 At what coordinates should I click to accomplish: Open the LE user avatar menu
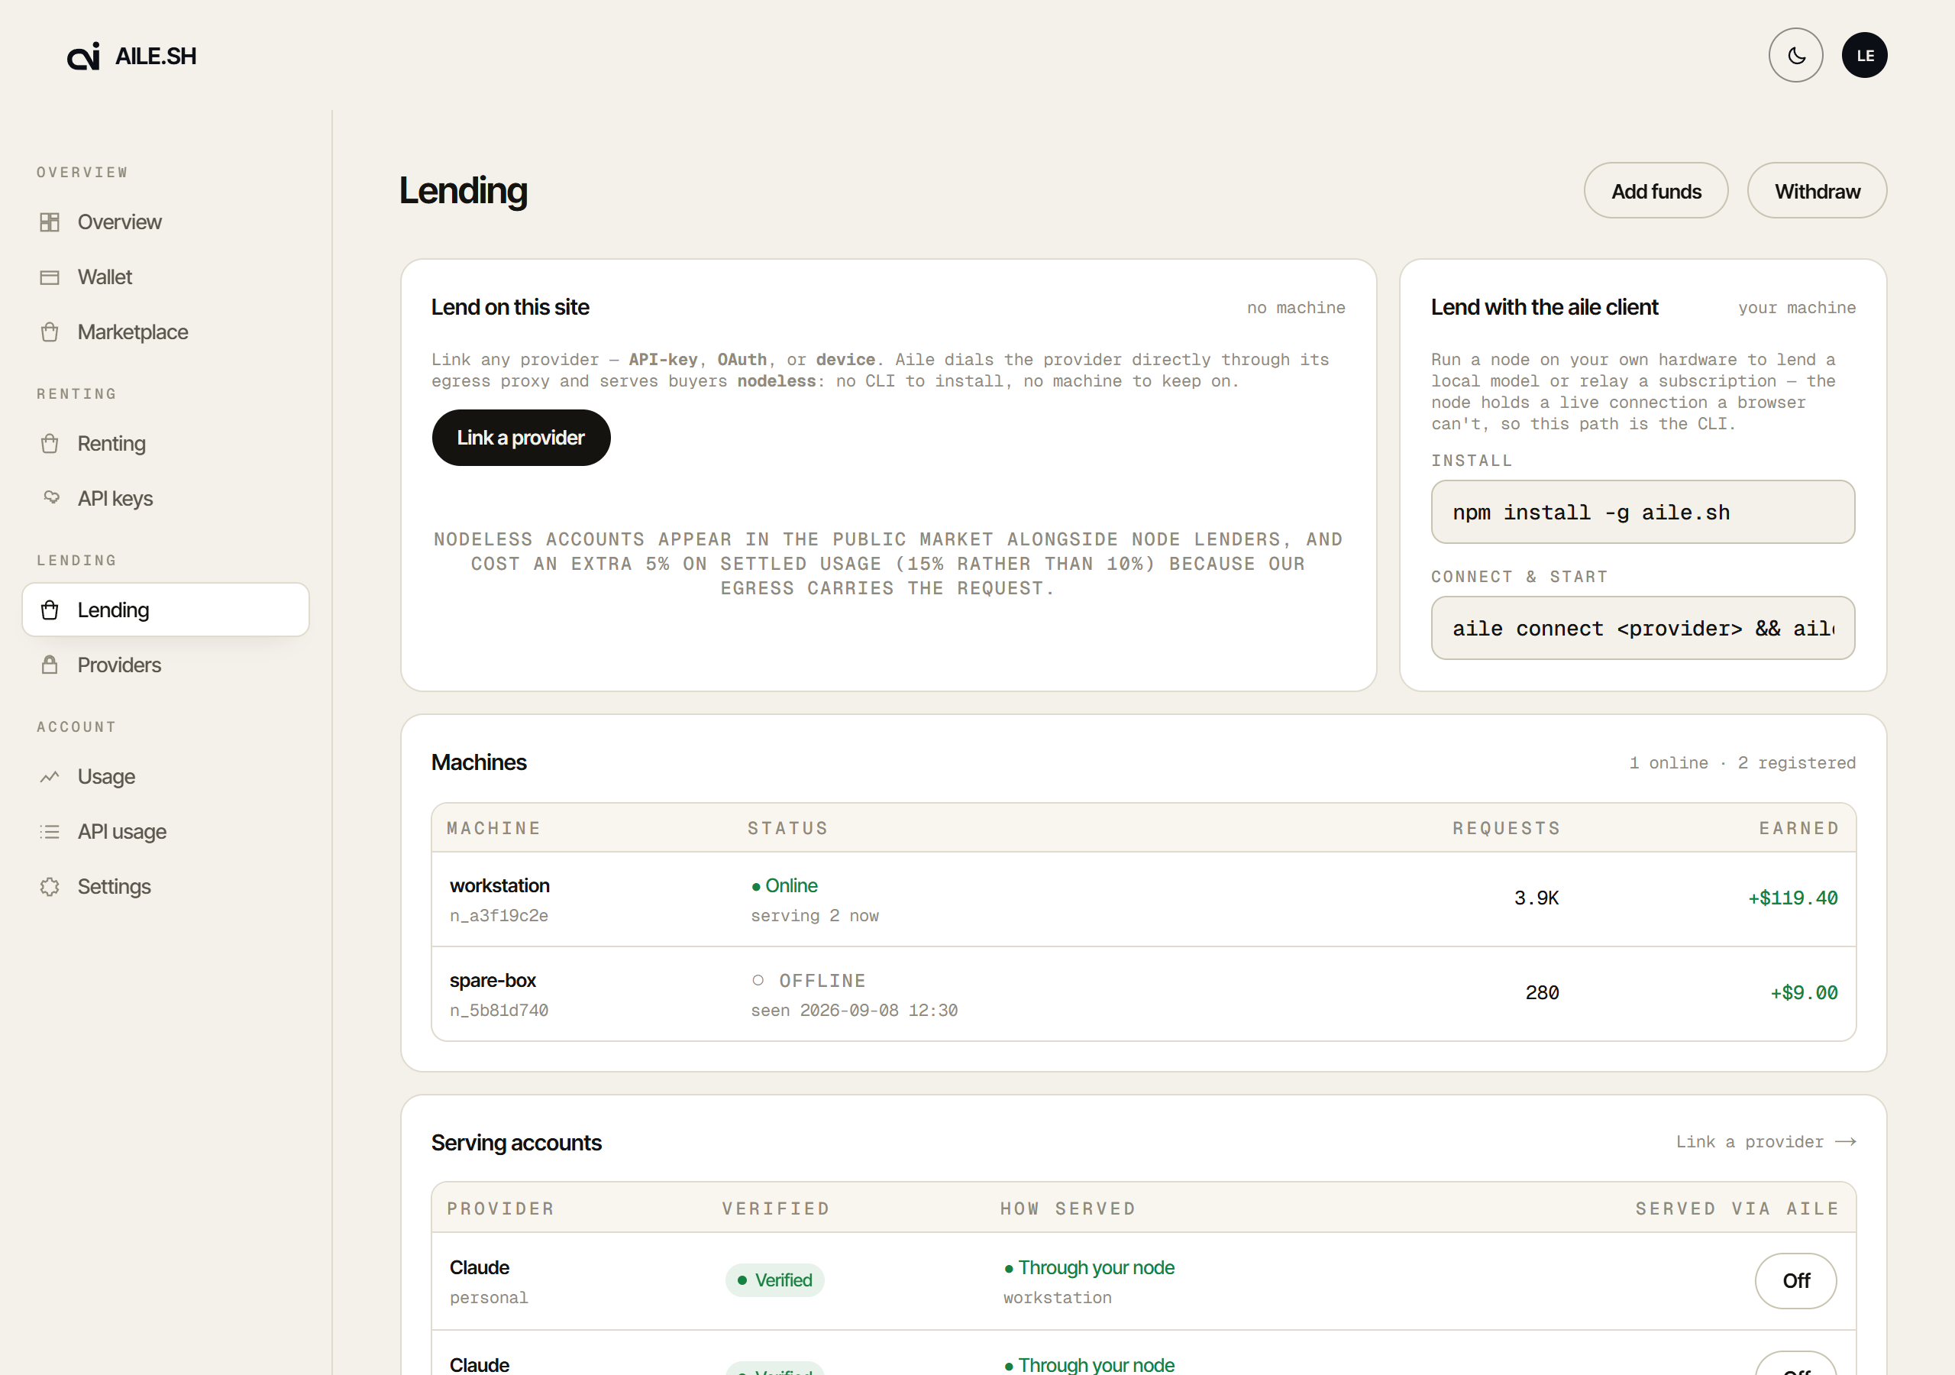click(1864, 55)
